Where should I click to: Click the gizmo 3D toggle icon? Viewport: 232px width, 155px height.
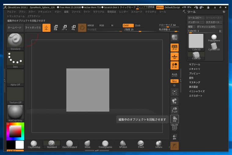coord(82,28)
